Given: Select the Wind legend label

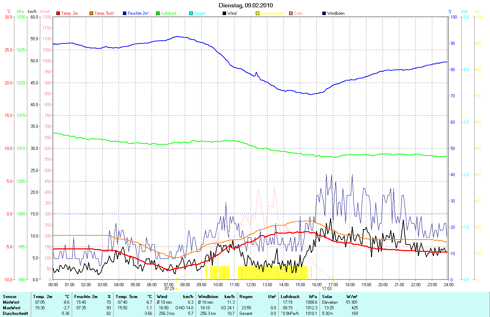Looking at the screenshot, I should [232, 13].
